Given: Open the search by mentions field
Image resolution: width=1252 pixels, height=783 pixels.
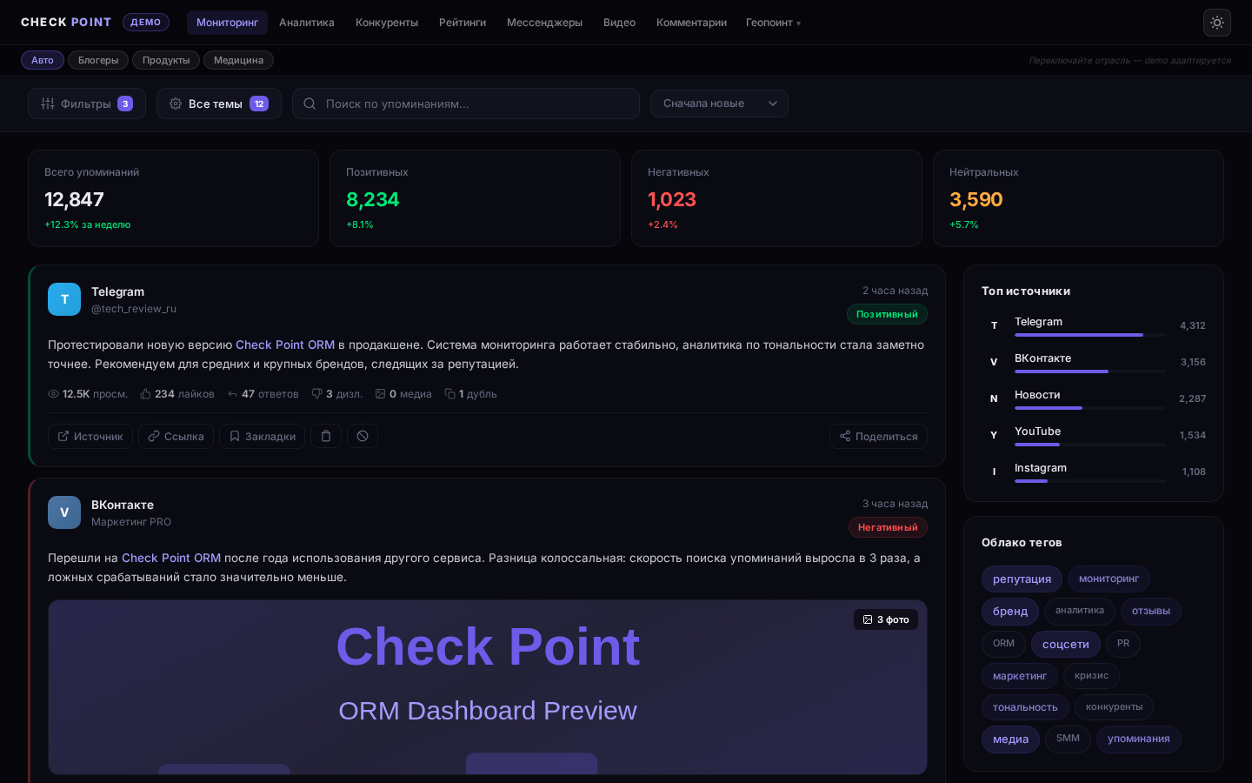Looking at the screenshot, I should point(466,104).
